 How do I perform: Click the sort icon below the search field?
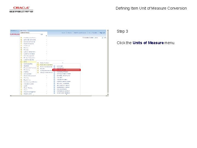click(x=46, y=36)
